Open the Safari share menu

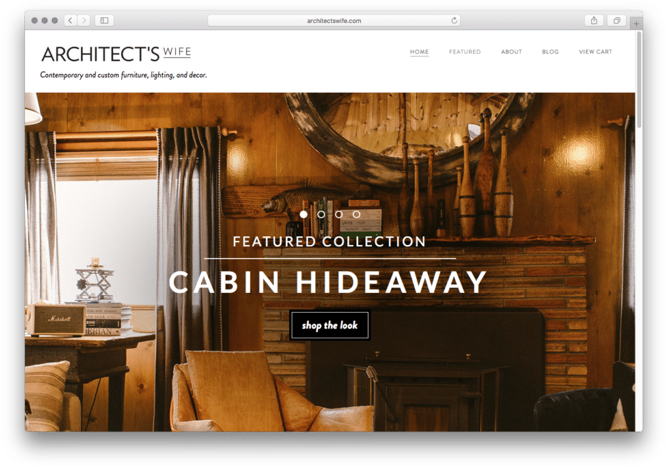[x=594, y=20]
